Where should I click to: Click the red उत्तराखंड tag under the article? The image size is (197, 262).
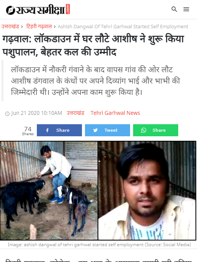pos(76,113)
